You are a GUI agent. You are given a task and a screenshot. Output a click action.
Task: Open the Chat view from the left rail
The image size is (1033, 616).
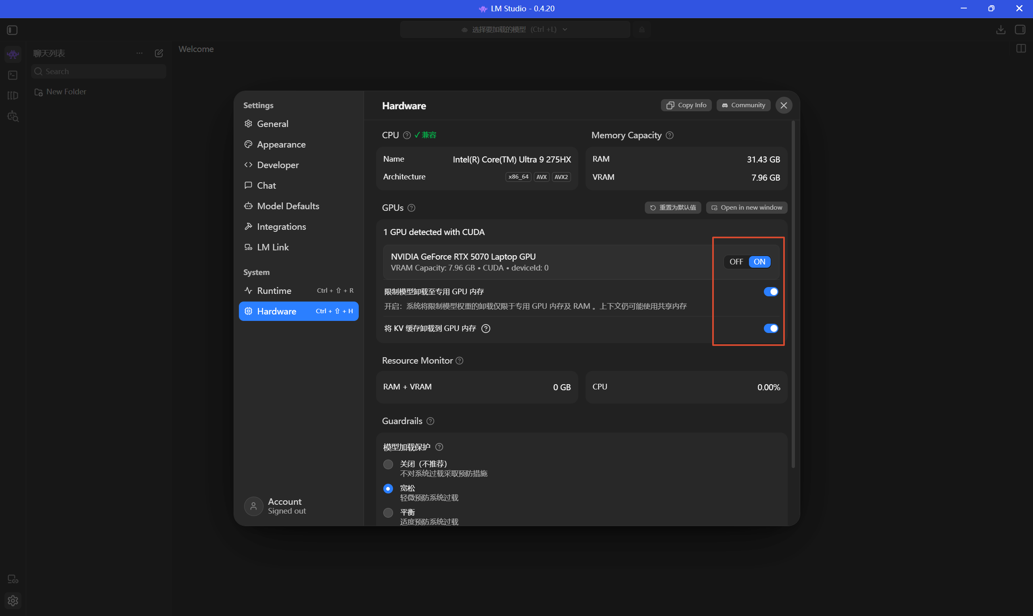click(13, 54)
